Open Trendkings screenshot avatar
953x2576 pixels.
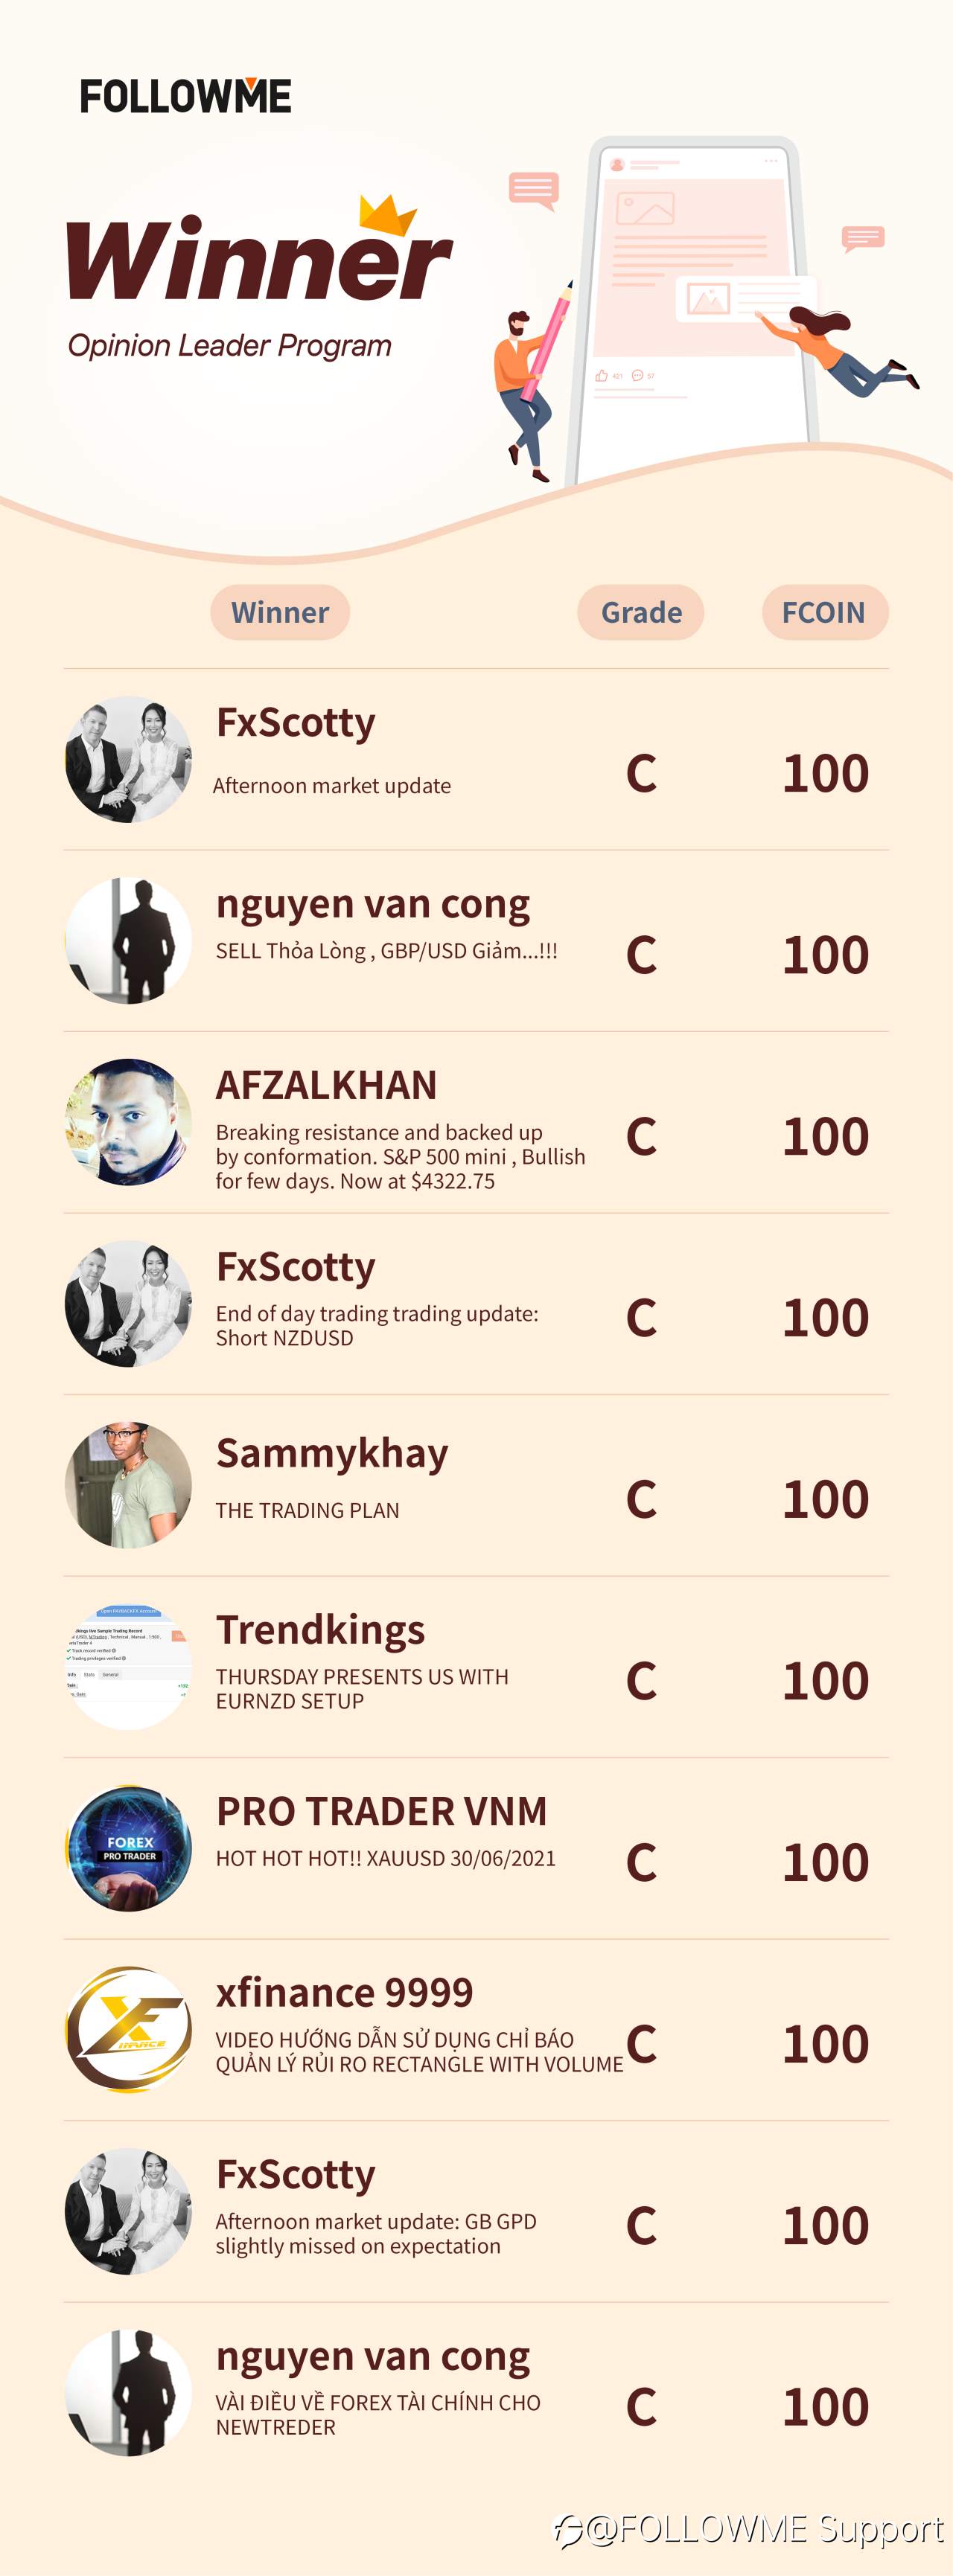click(128, 1667)
